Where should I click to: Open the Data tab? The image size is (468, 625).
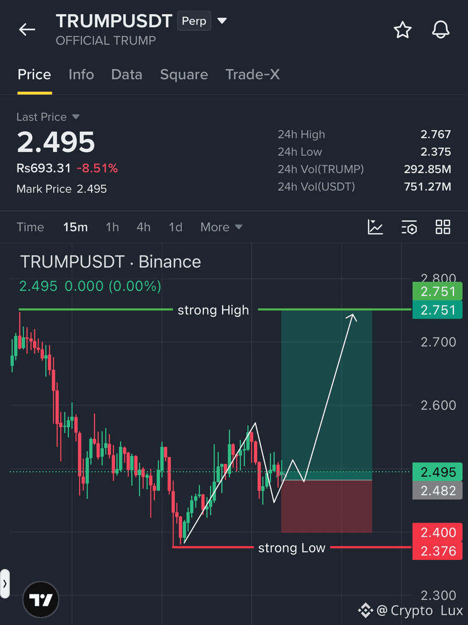(127, 75)
